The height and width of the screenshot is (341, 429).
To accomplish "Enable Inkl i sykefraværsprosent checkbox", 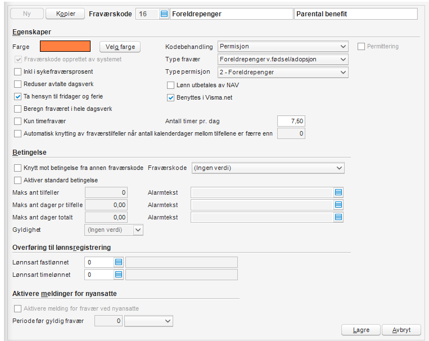I will pyautogui.click(x=18, y=71).
